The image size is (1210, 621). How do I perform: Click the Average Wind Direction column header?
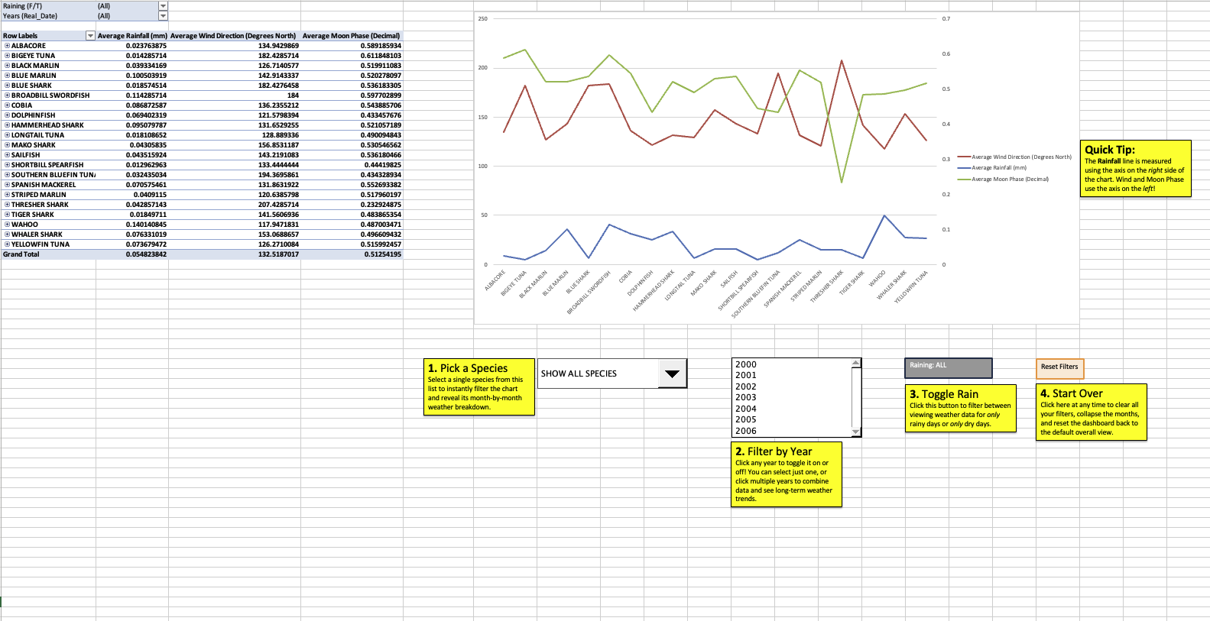coord(233,36)
